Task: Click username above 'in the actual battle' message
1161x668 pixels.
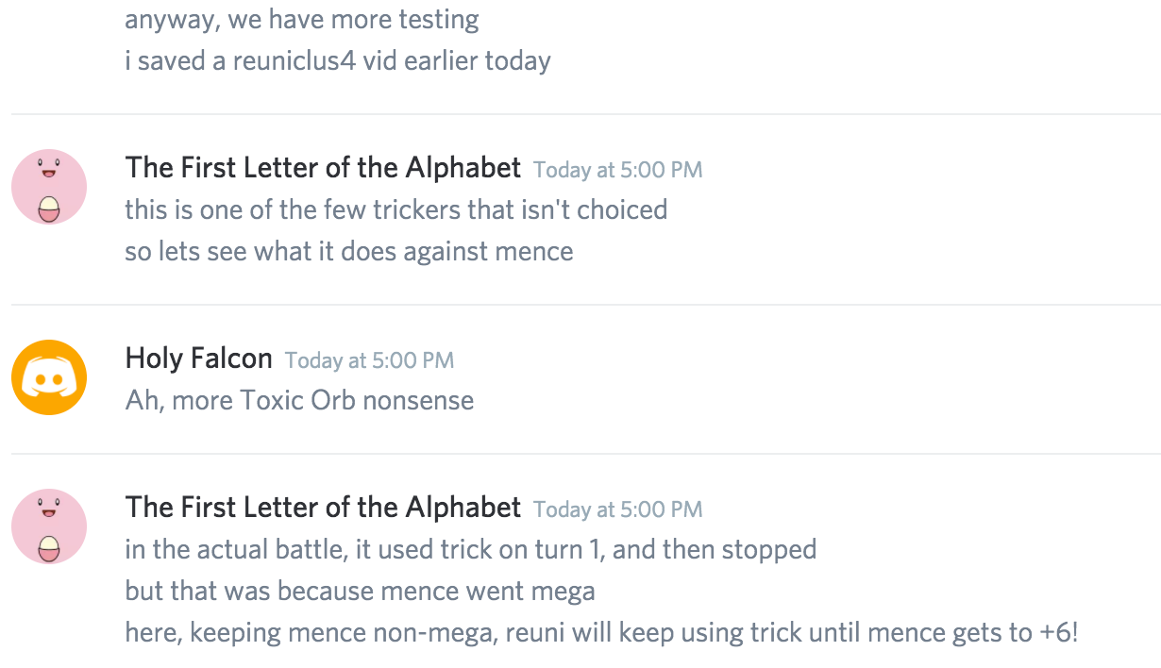Action: (323, 508)
